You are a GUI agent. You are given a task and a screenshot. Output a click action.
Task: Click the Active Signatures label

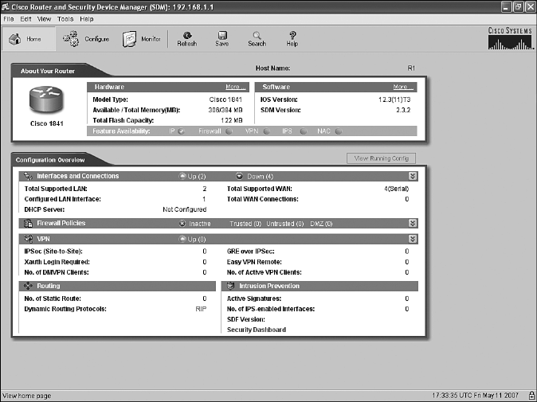(x=254, y=299)
